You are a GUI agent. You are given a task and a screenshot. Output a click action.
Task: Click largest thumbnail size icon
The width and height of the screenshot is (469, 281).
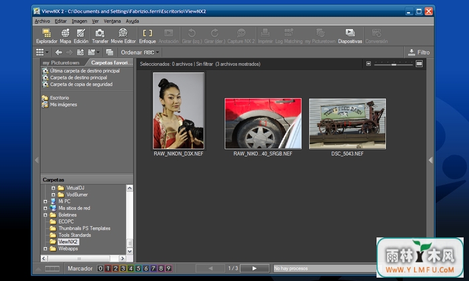coord(419,64)
